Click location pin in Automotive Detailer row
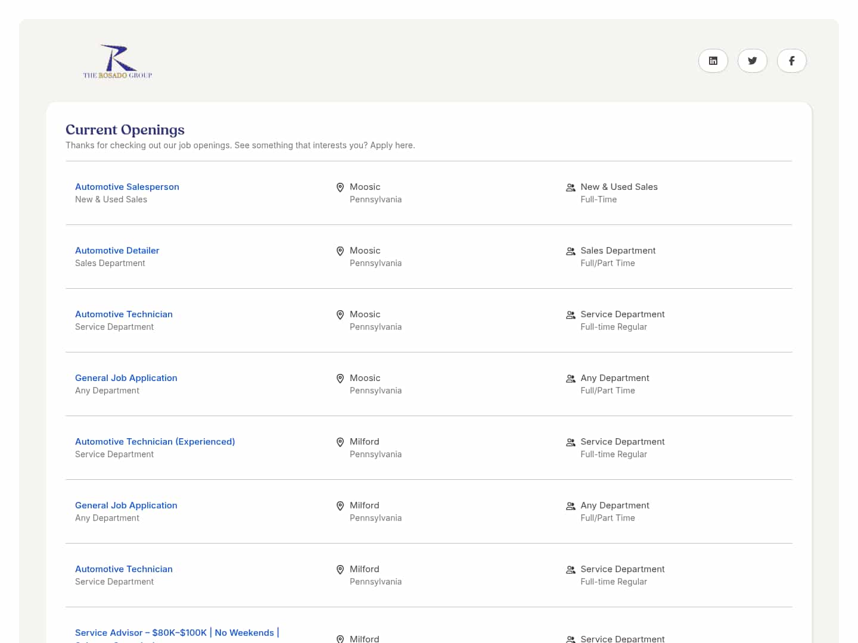858x643 pixels. 340,251
